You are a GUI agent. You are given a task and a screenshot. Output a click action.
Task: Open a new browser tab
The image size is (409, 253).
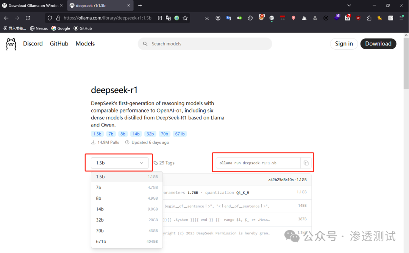pos(140,5)
